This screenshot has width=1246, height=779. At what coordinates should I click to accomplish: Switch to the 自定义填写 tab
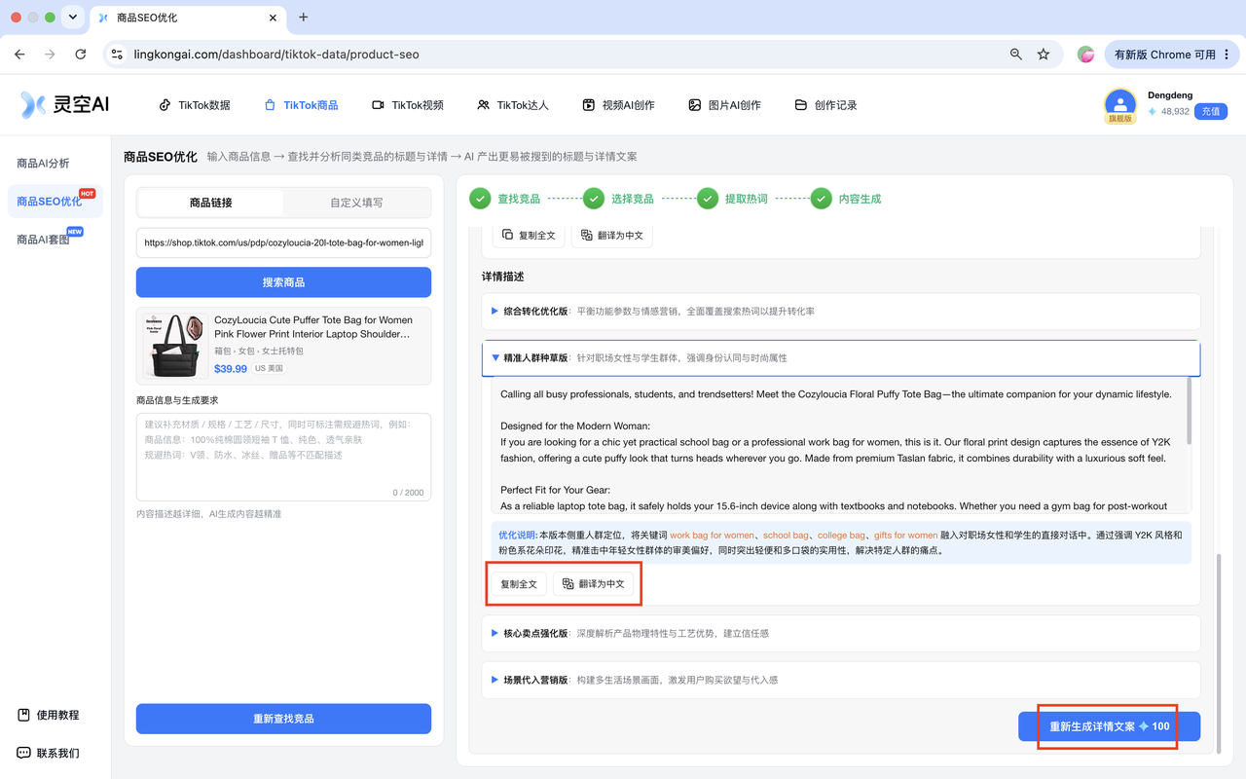tap(356, 203)
